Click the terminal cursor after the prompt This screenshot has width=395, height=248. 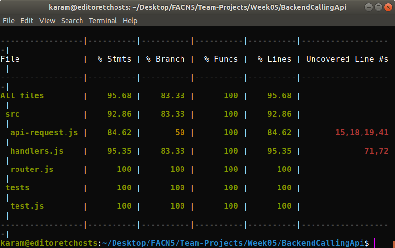[375, 243]
